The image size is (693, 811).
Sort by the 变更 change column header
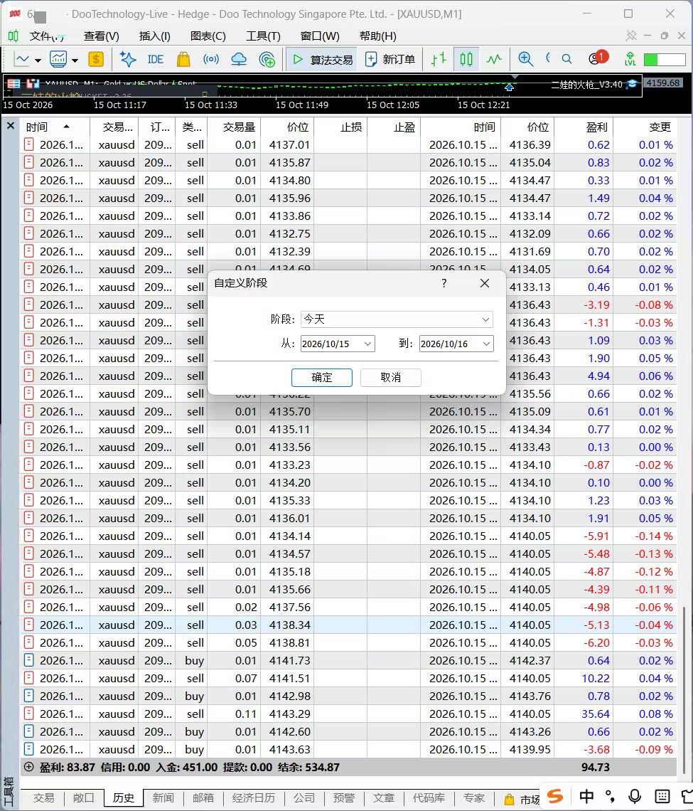pyautogui.click(x=645, y=127)
